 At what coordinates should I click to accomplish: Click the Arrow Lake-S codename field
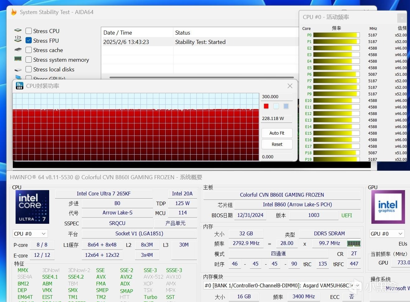[117, 213]
